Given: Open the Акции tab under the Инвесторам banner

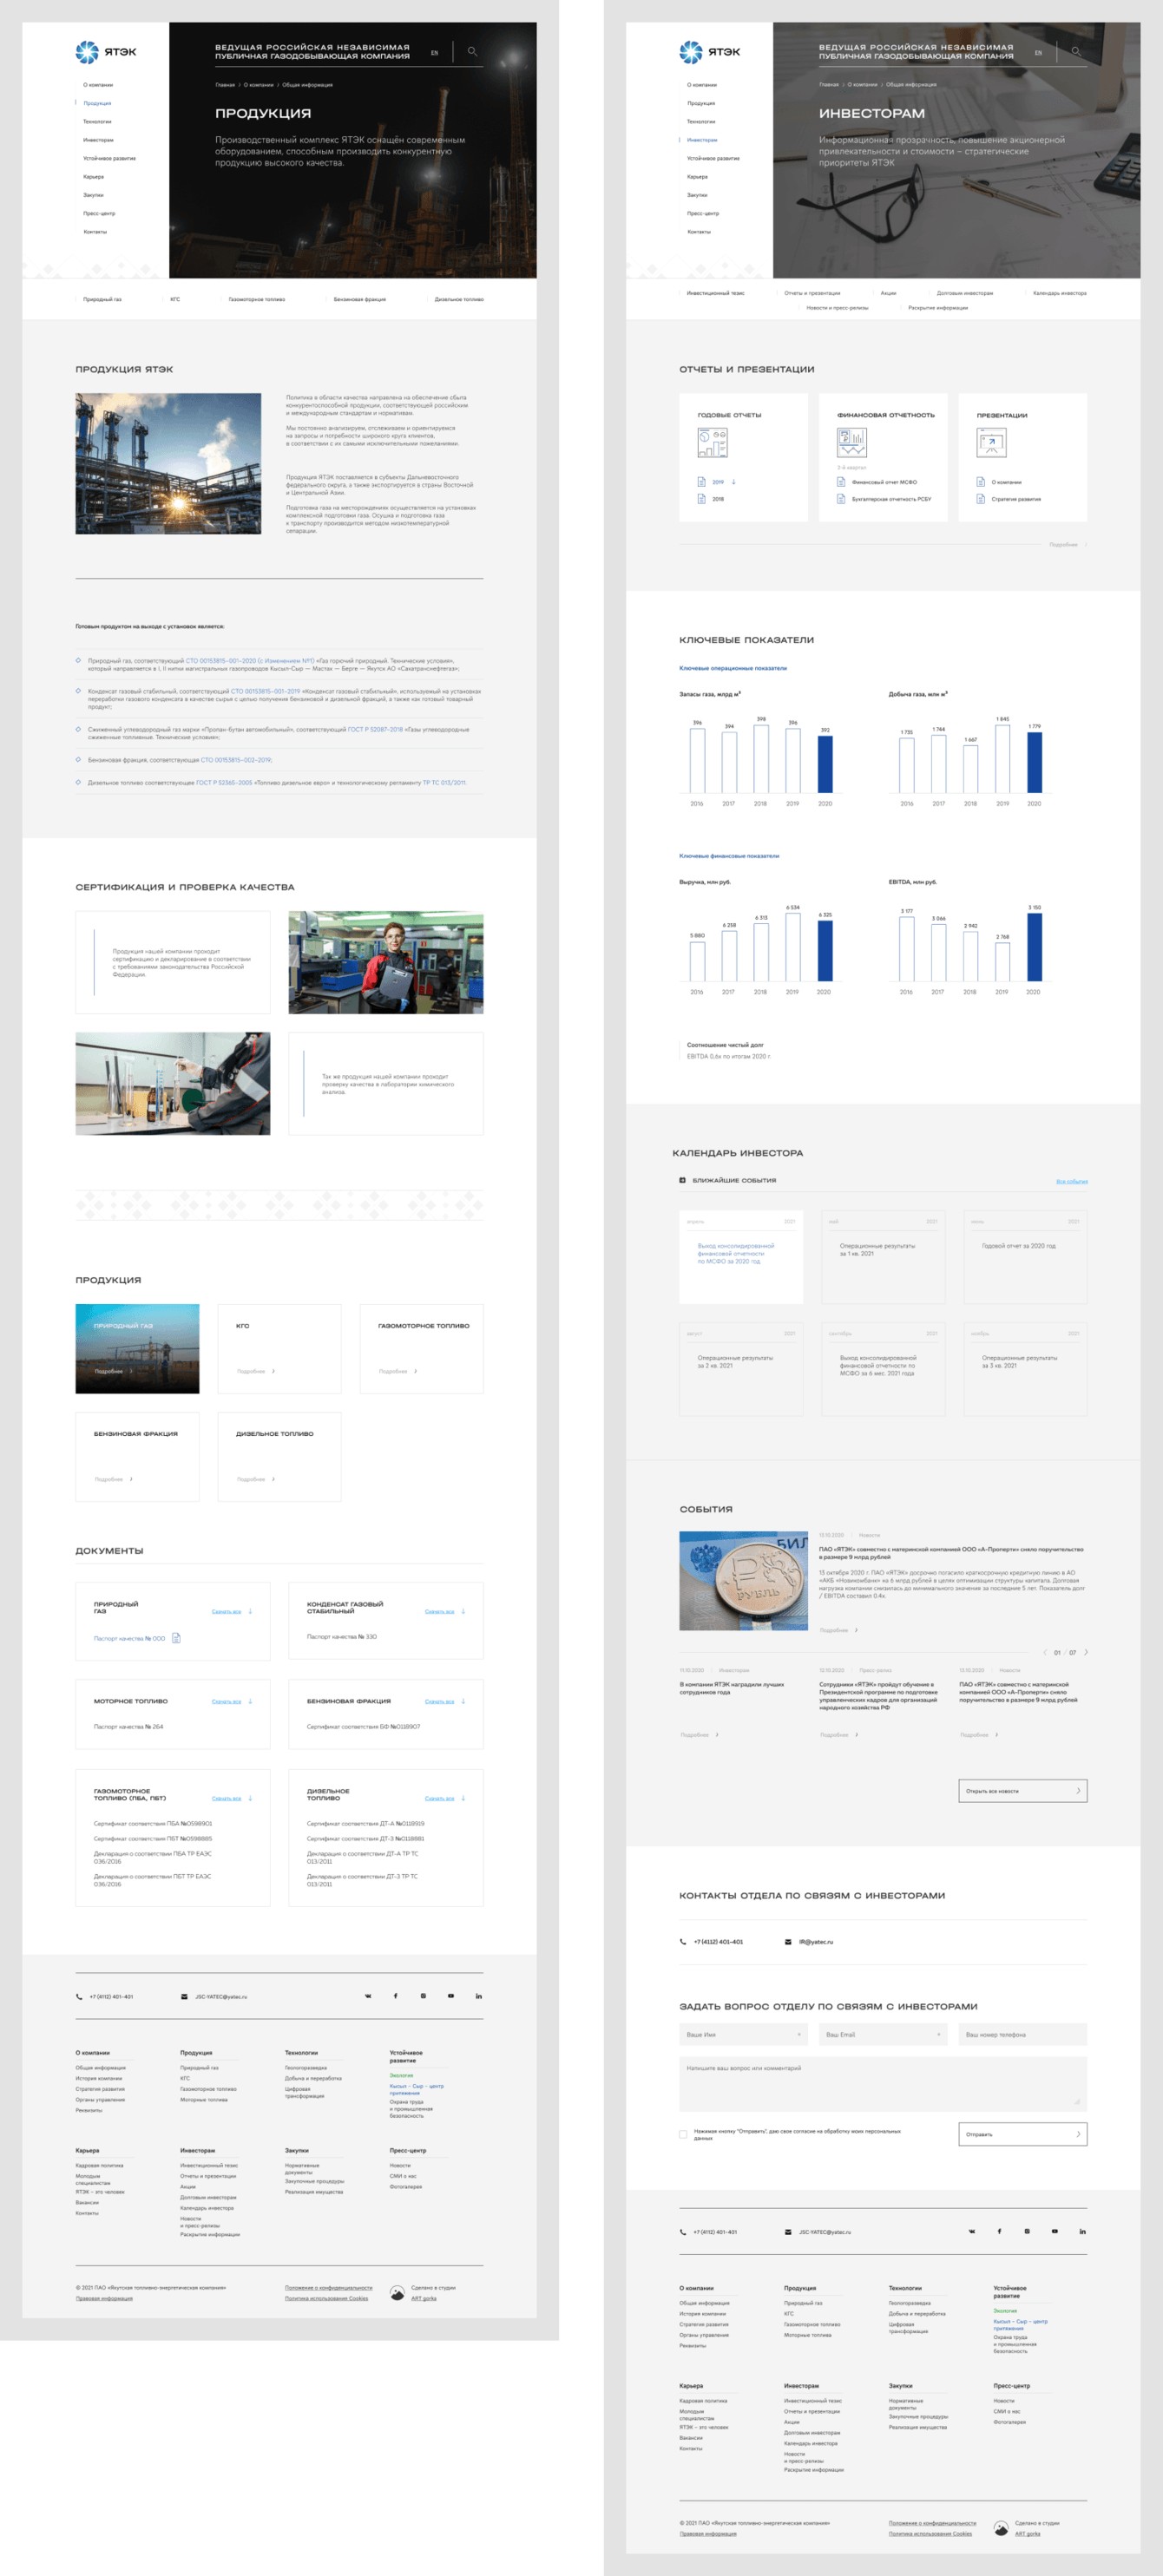Looking at the screenshot, I should [x=888, y=293].
